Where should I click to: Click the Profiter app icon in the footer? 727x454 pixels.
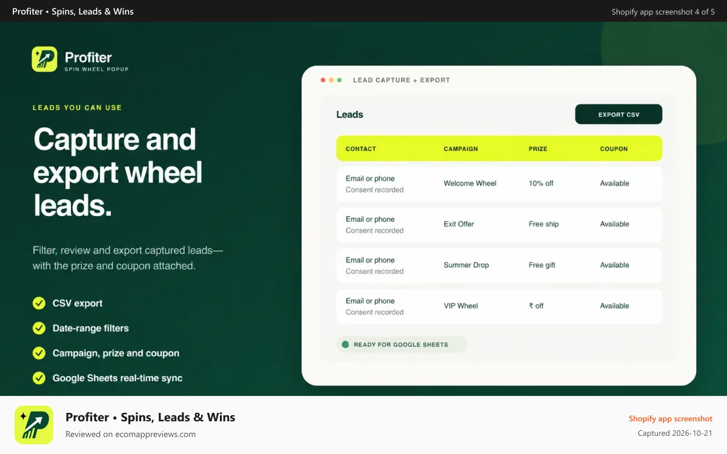(x=34, y=425)
